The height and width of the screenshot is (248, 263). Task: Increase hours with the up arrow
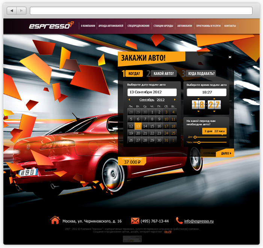(198, 99)
